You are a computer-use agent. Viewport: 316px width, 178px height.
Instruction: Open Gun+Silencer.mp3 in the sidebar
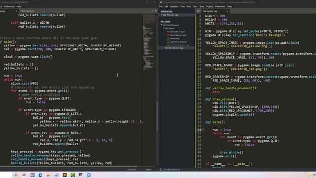coord(178,35)
